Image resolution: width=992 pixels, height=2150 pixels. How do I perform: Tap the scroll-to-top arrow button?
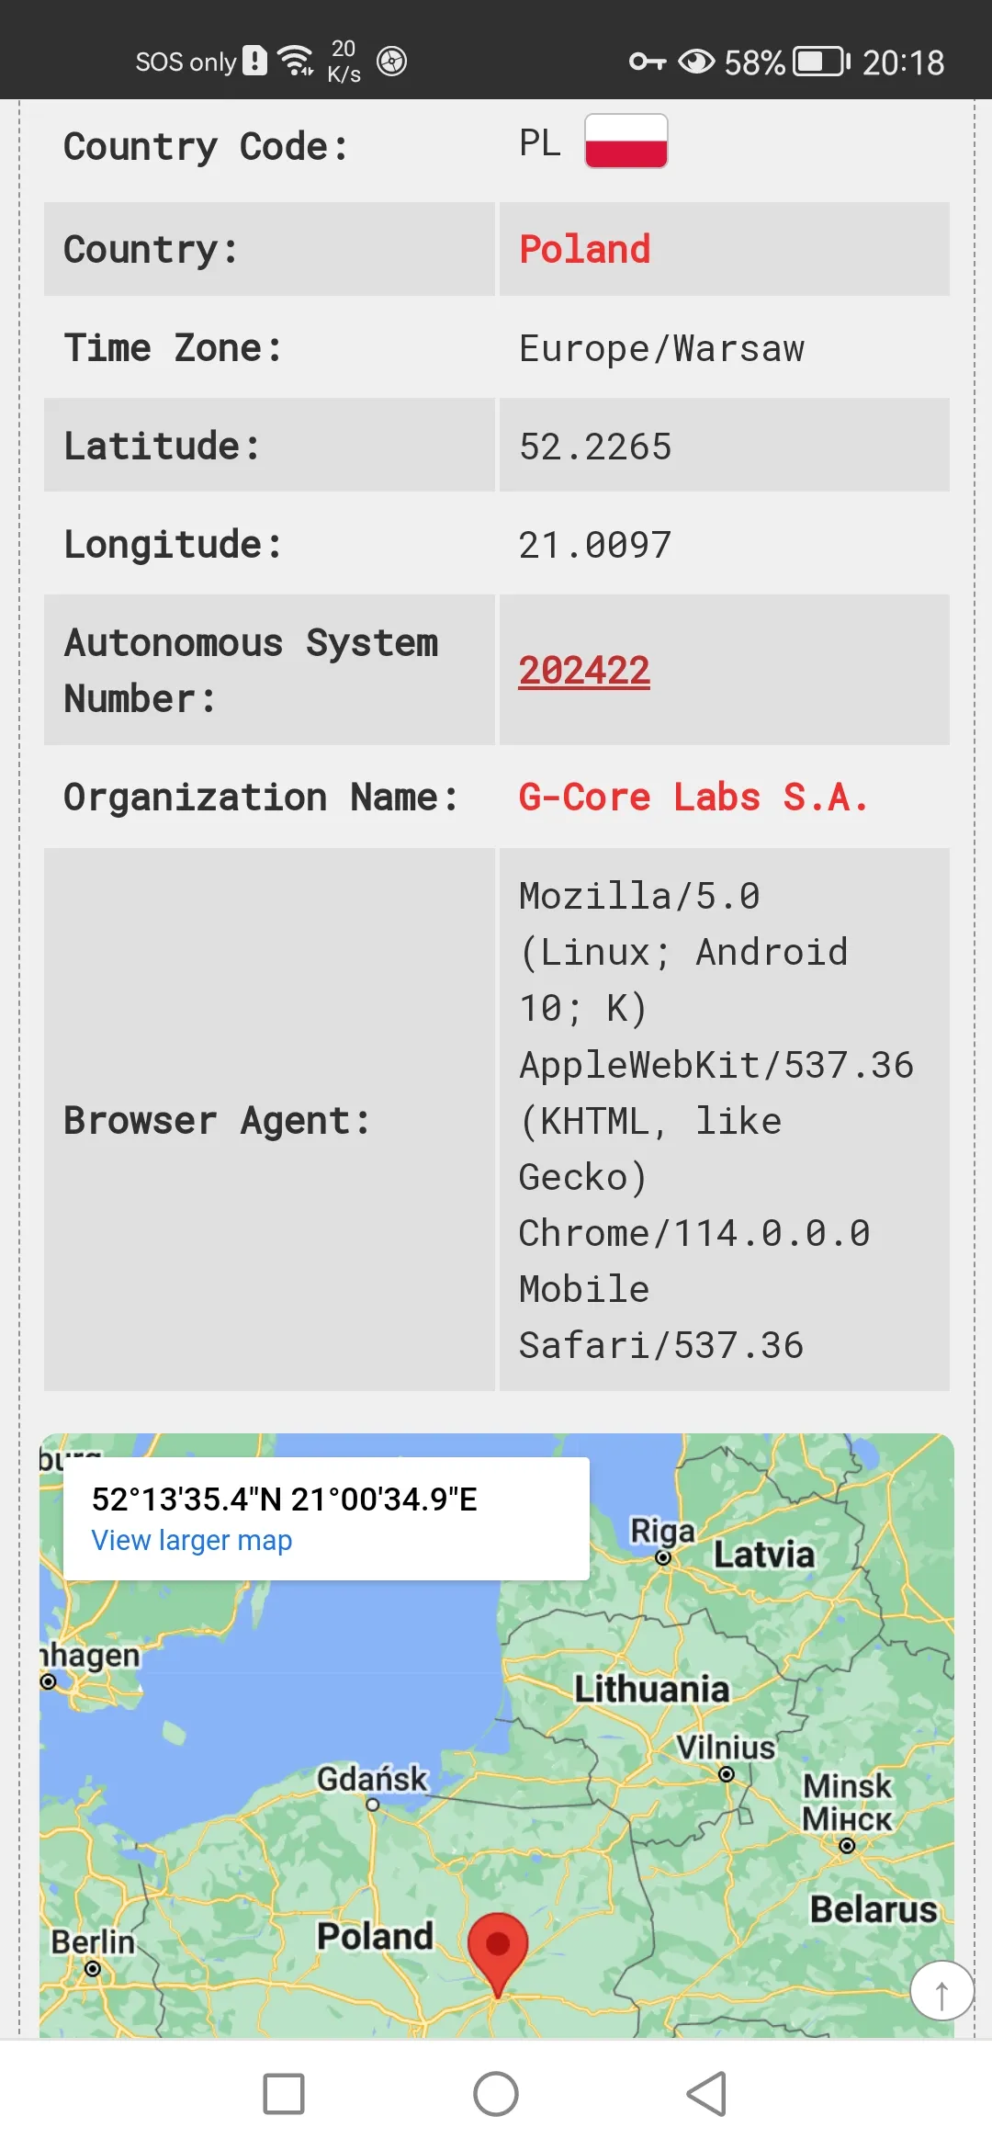tap(941, 1991)
